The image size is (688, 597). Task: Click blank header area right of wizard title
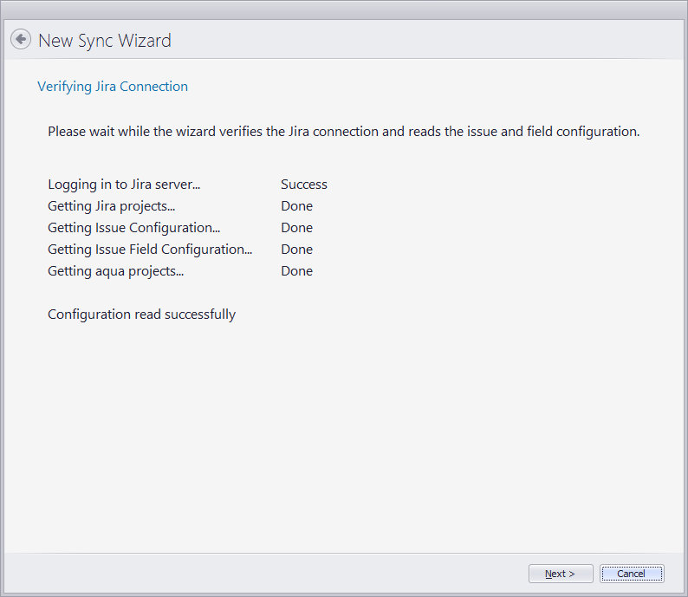click(433, 41)
